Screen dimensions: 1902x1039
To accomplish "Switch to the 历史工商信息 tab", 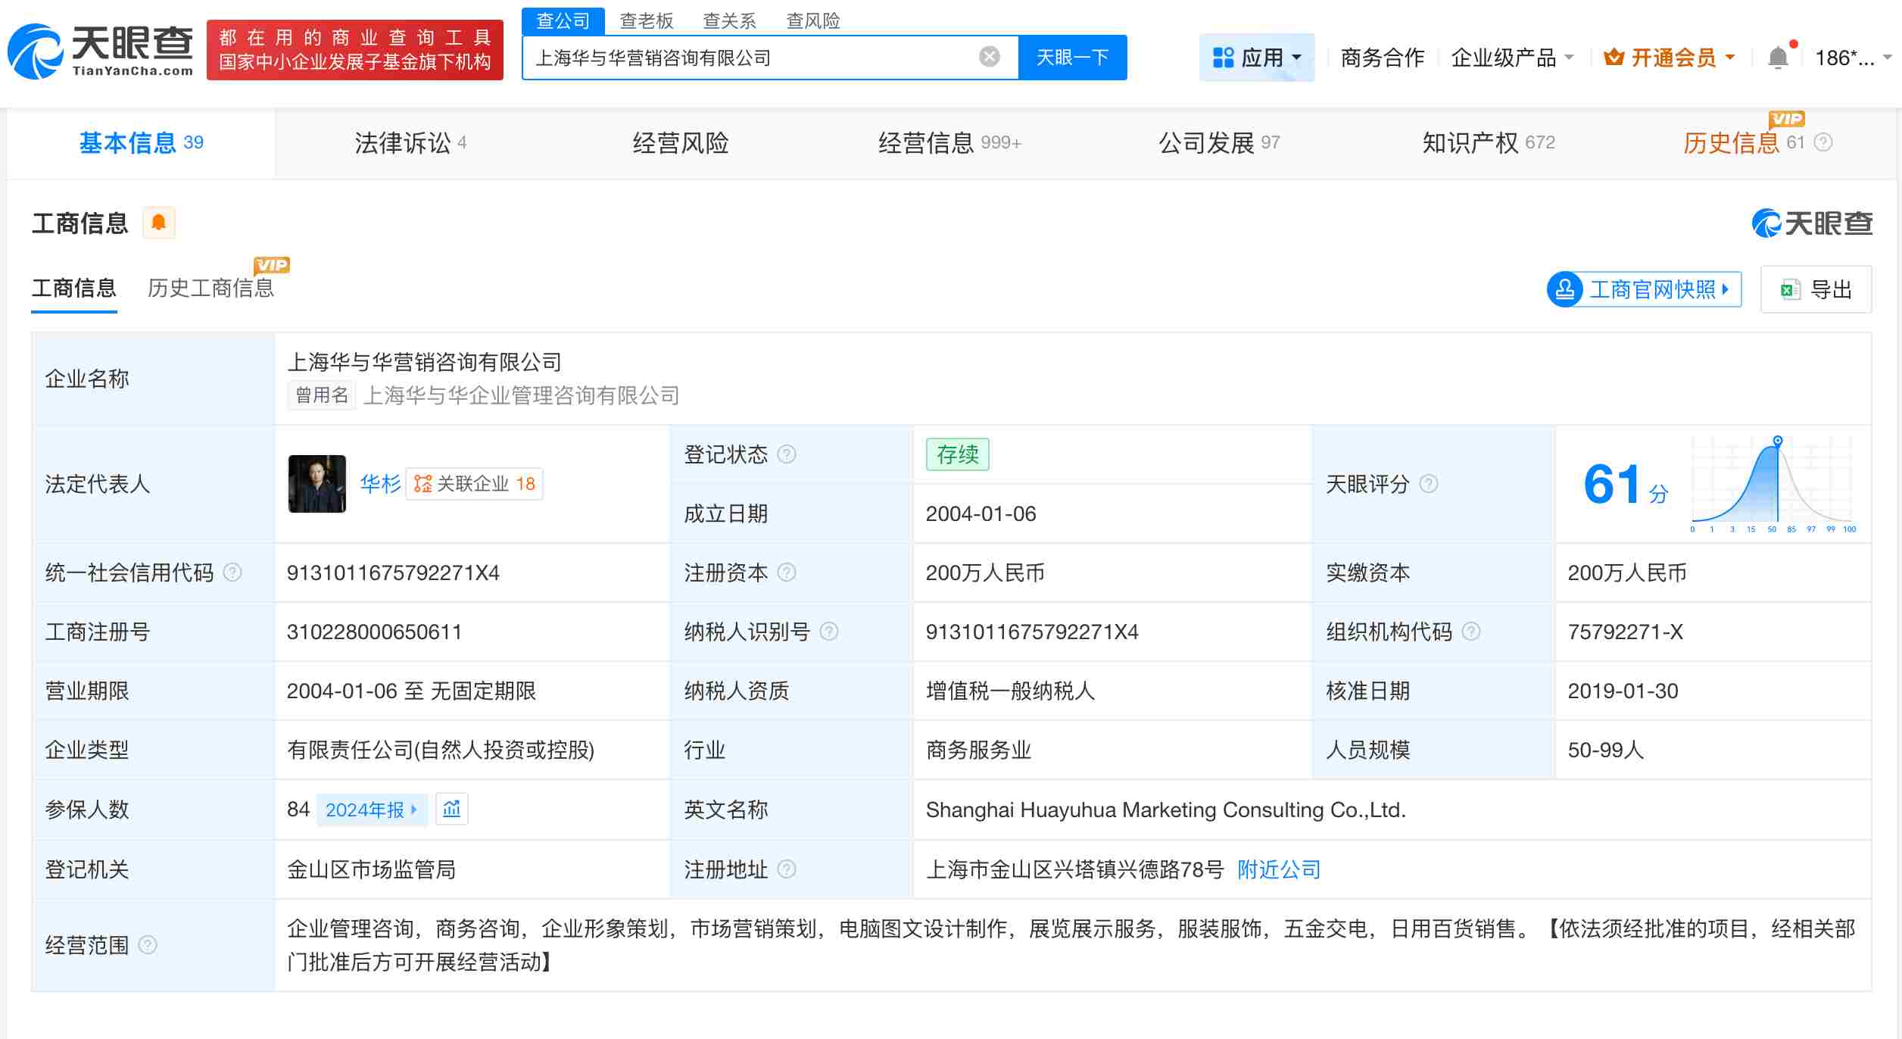I will click(210, 289).
